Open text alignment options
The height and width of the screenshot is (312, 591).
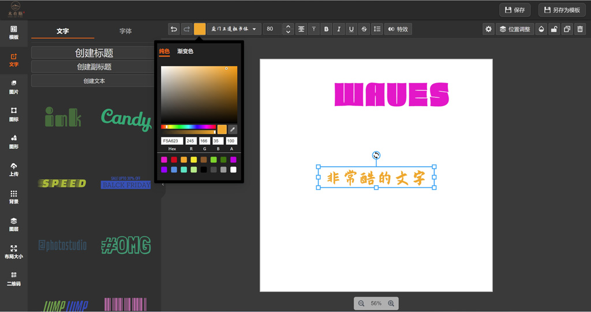[x=301, y=29]
